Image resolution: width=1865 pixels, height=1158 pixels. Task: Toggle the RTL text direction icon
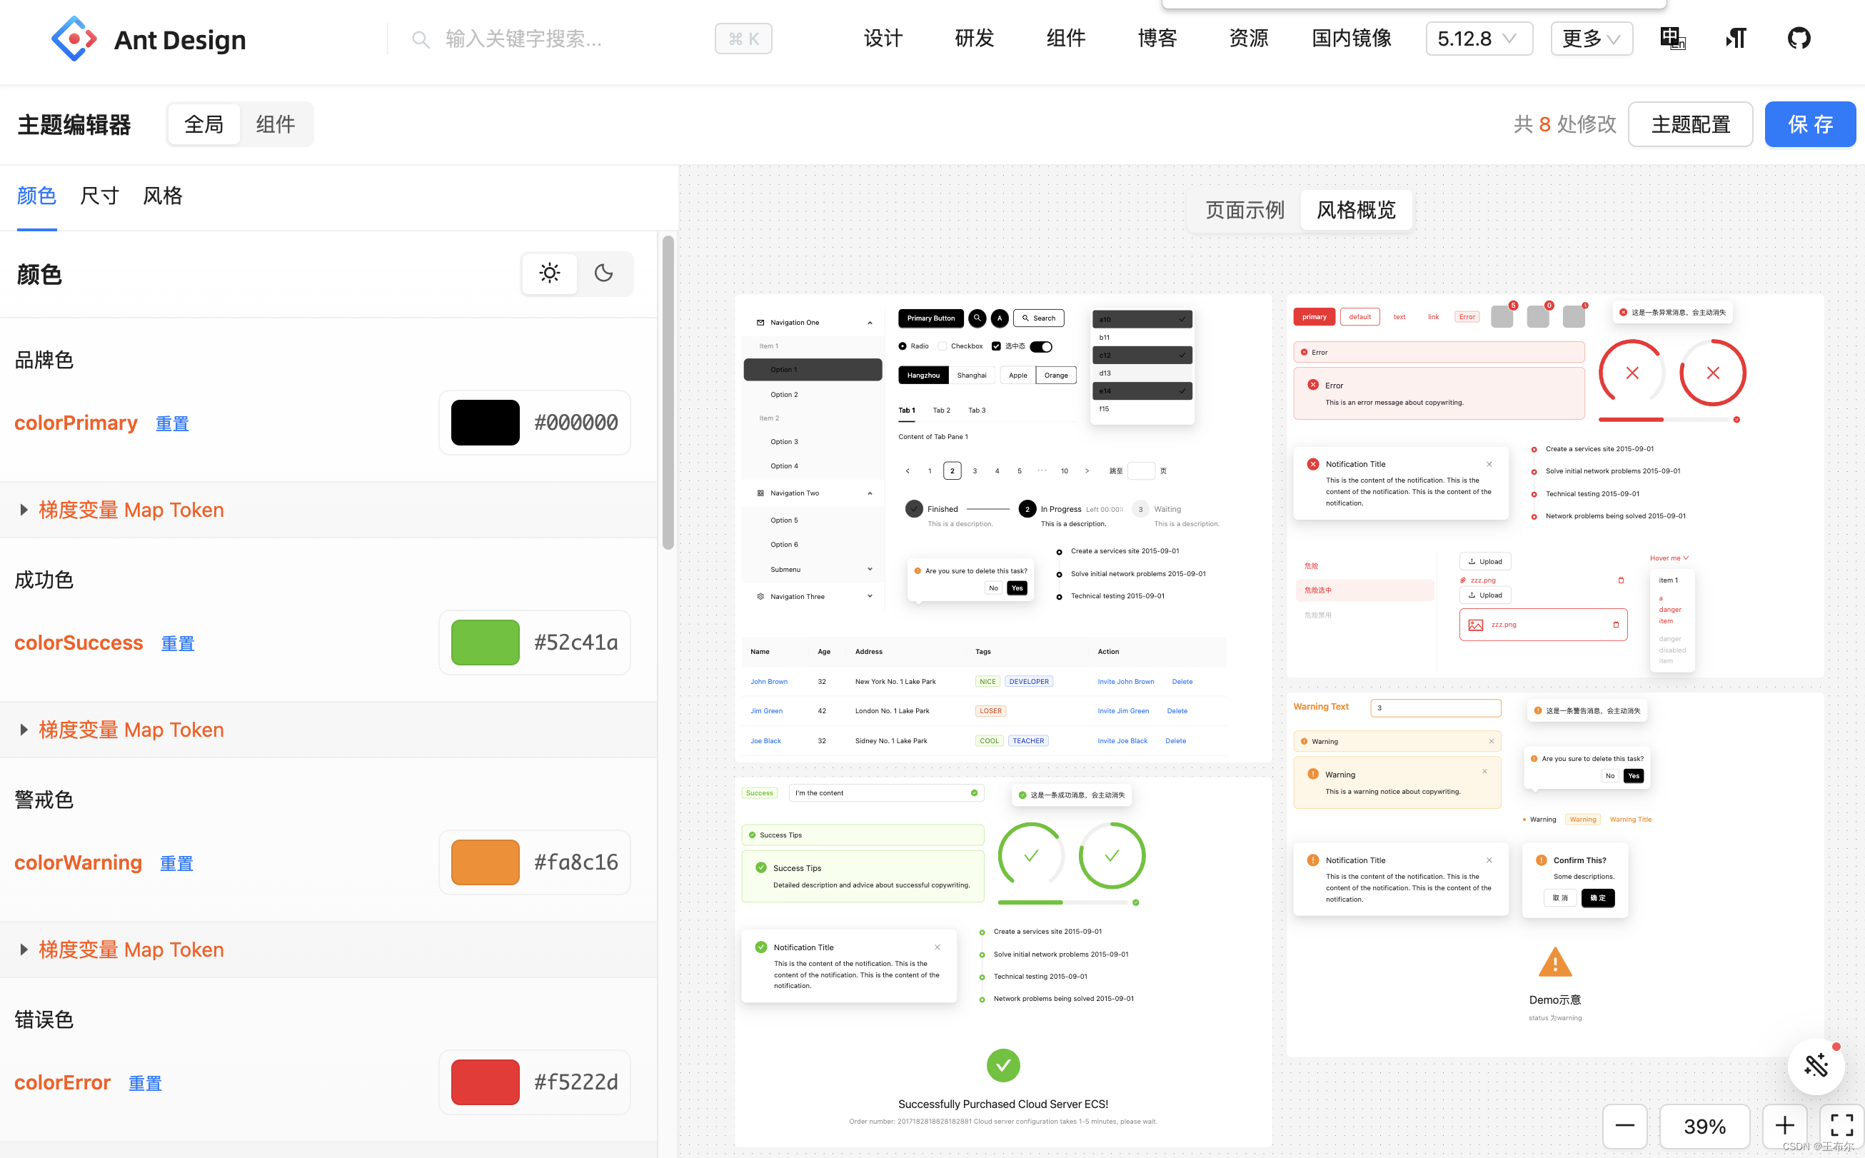tap(1736, 39)
